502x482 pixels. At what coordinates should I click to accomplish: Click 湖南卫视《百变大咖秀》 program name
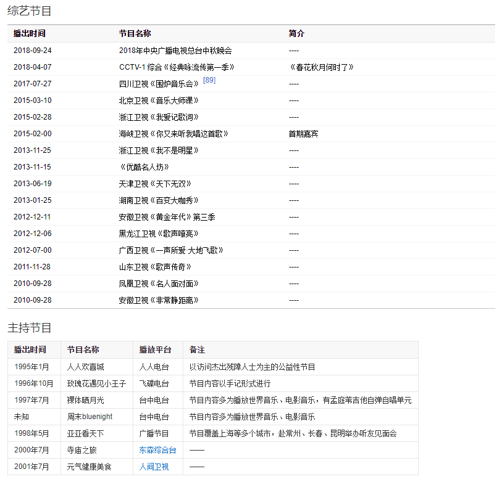click(x=159, y=200)
